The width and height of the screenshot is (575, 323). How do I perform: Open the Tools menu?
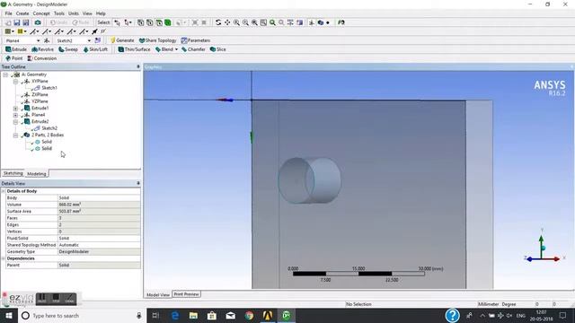click(x=59, y=13)
